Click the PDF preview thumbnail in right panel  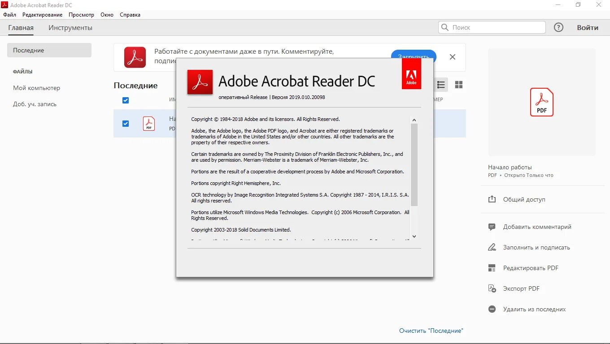542,102
